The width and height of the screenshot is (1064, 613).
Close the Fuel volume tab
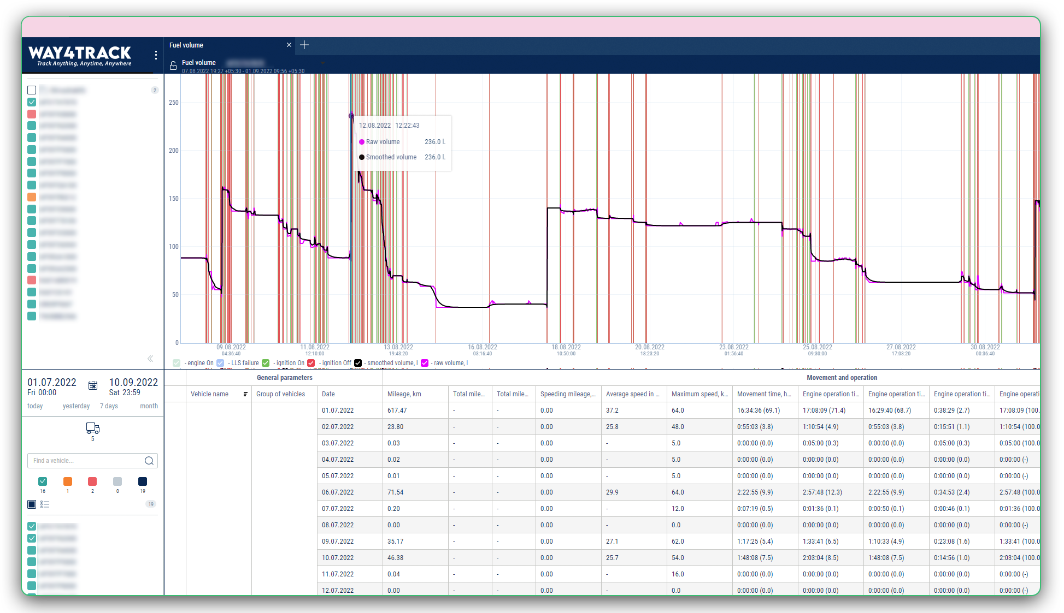point(289,45)
